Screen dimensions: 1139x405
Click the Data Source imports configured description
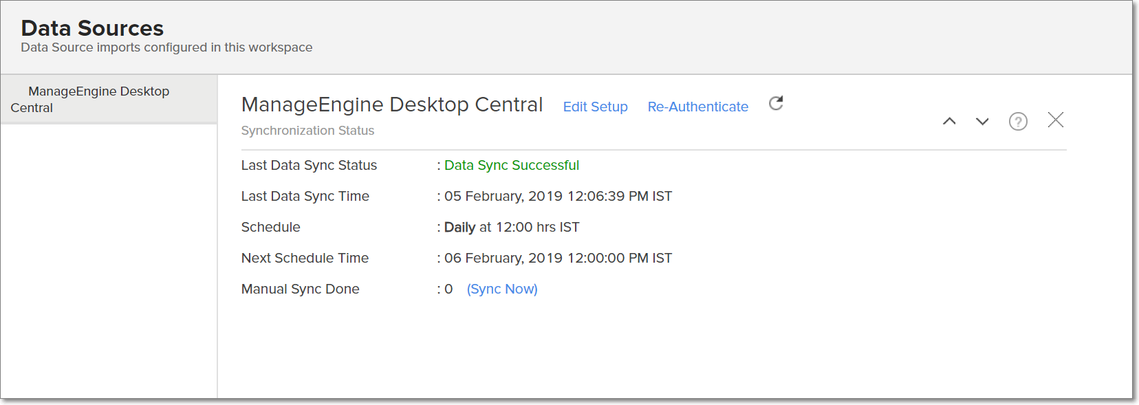pos(166,47)
